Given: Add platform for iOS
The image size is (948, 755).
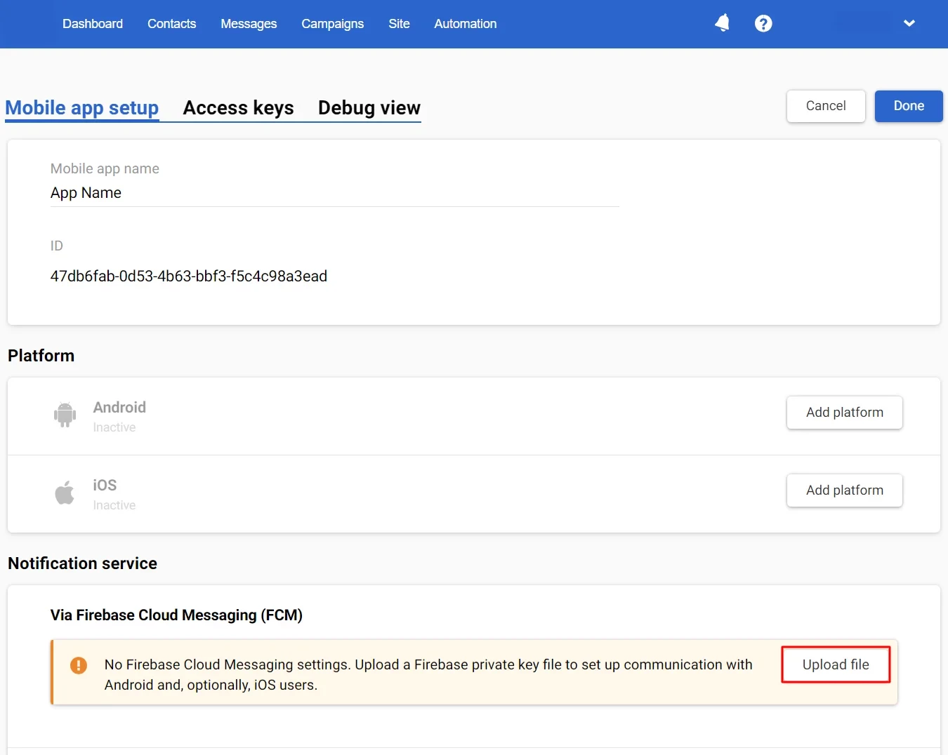Looking at the screenshot, I should [844, 490].
